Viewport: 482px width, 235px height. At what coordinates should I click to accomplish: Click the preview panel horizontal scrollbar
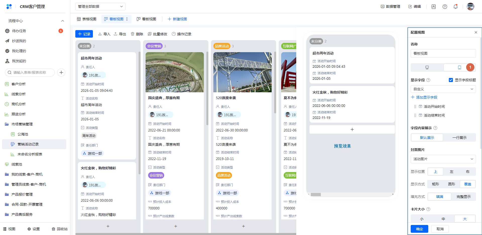point(316,194)
